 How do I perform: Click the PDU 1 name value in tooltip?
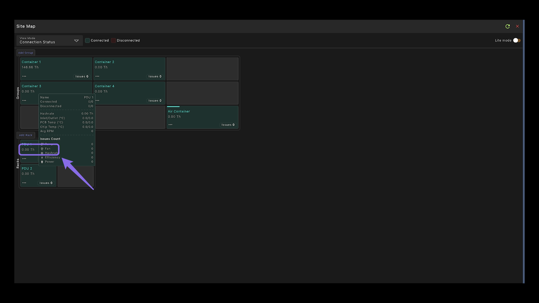(89, 97)
